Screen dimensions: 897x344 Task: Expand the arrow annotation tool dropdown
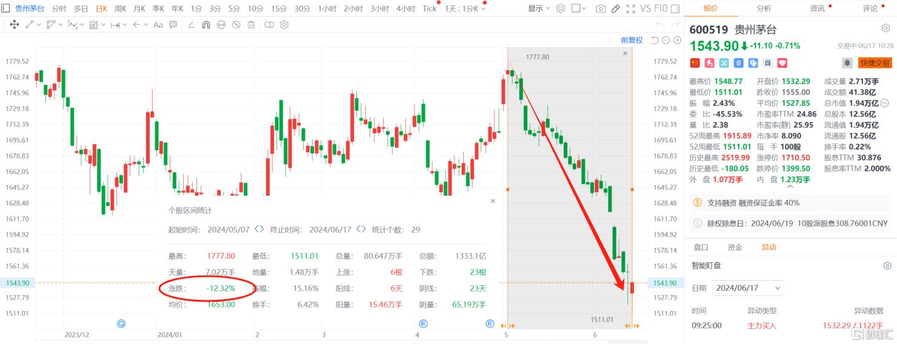[x=146, y=25]
